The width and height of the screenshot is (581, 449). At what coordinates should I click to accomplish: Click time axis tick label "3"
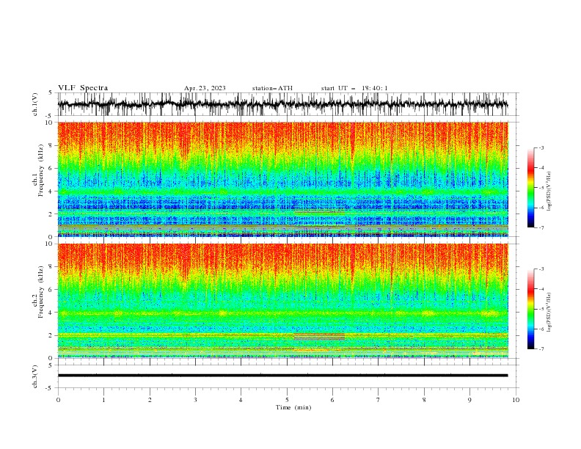point(195,400)
